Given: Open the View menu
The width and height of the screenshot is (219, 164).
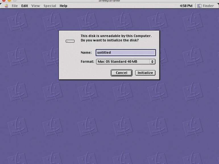Looking at the screenshot, I should coord(36,6).
